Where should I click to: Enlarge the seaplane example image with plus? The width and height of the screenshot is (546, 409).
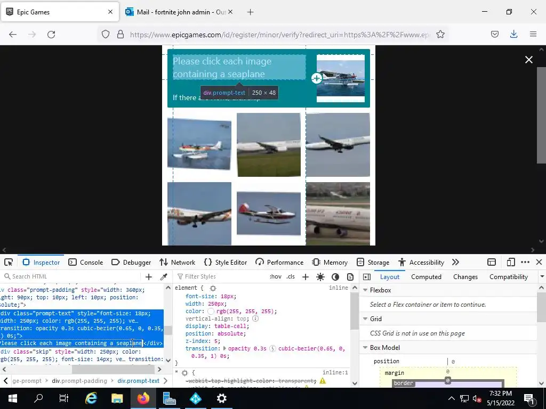pyautogui.click(x=316, y=78)
